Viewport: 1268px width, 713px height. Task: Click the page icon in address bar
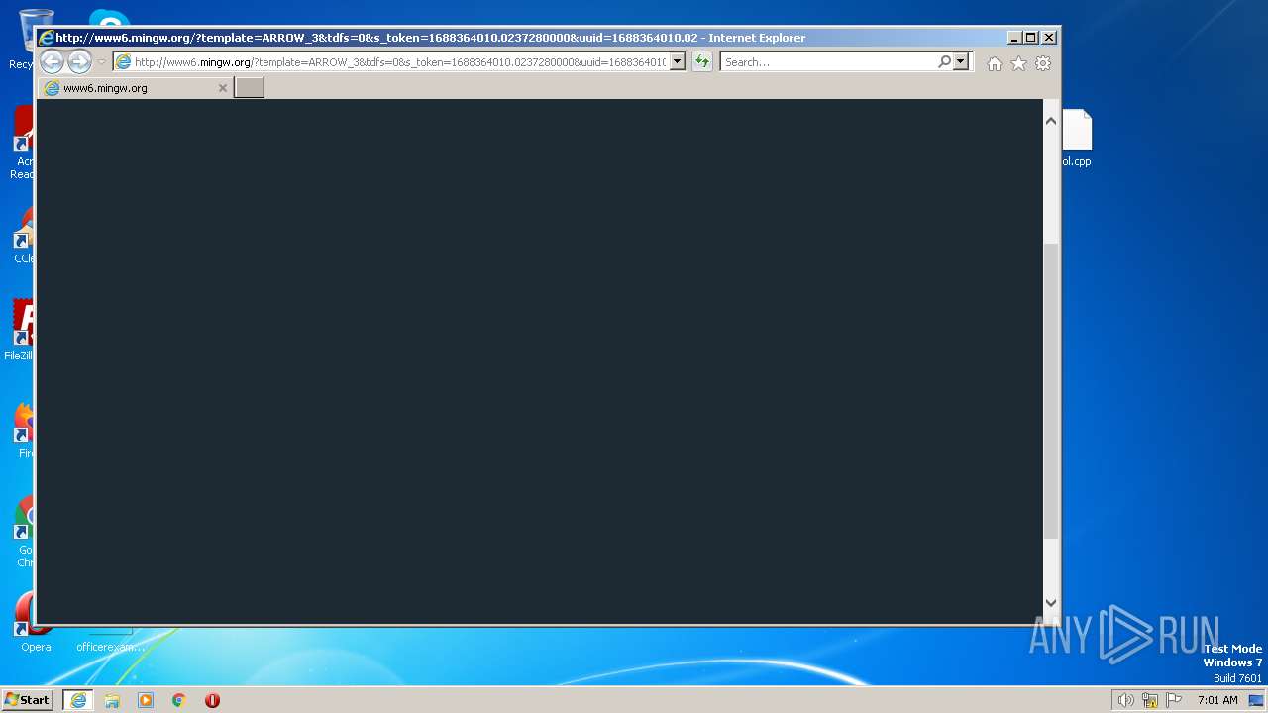point(123,62)
